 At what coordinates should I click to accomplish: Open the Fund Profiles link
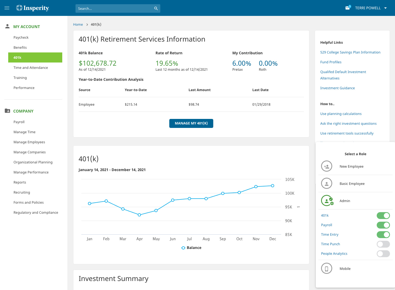pos(331,62)
